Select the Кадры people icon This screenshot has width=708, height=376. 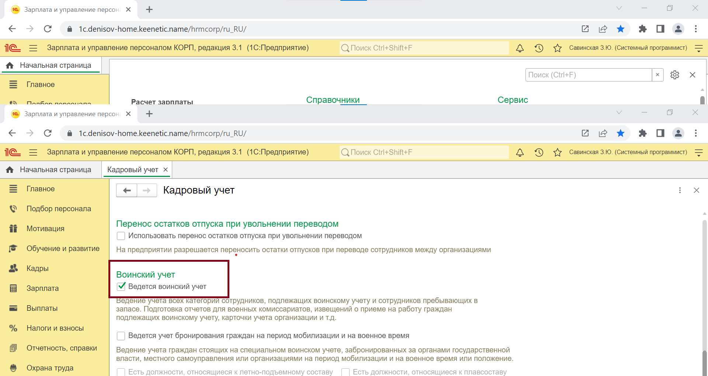(x=13, y=268)
